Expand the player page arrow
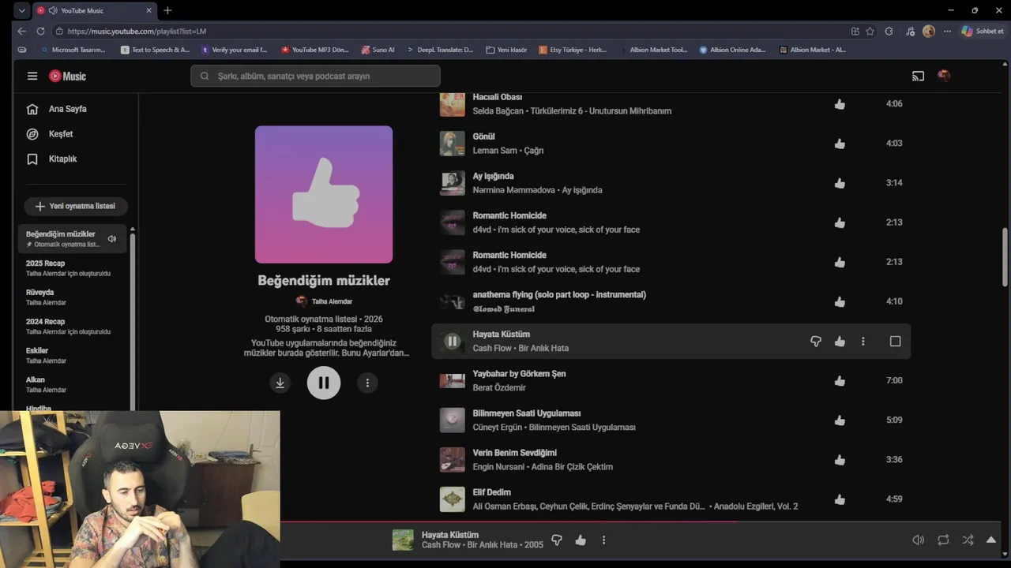 [991, 540]
